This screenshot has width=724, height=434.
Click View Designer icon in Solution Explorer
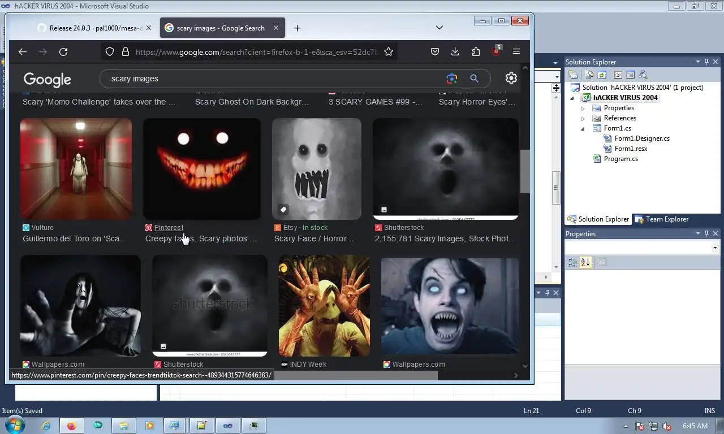[x=630, y=75]
